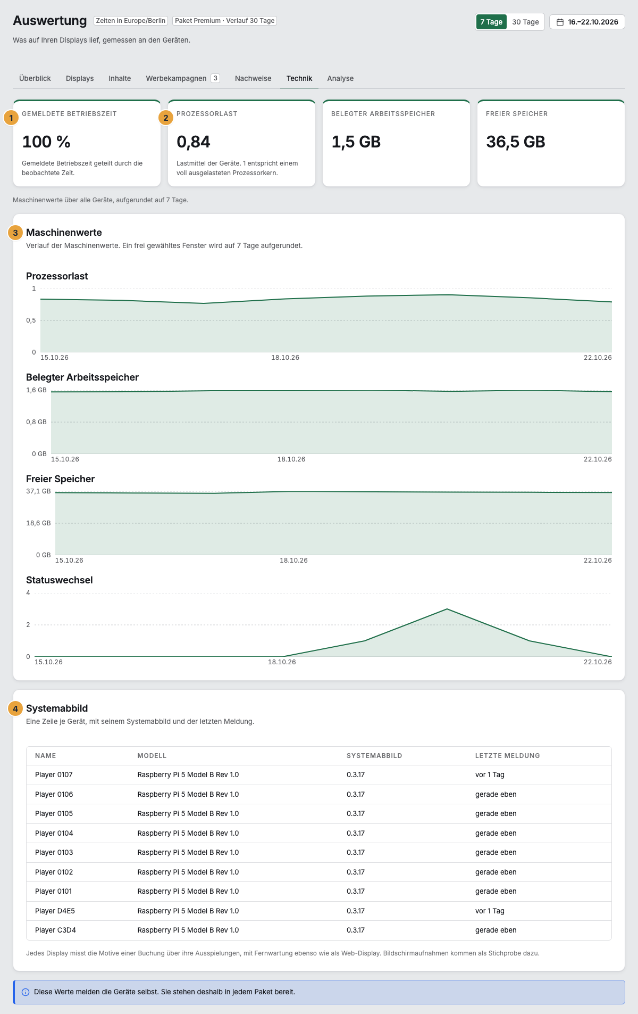
Task: Switch the period to 30 Tage
Action: click(525, 22)
